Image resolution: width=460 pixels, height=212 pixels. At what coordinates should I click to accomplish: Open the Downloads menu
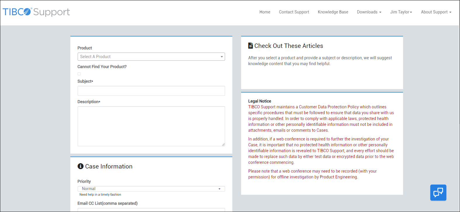tap(369, 12)
